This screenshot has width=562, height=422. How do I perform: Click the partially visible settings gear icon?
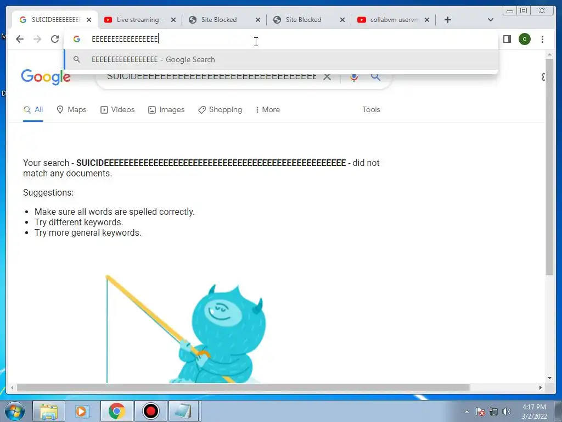click(x=543, y=77)
